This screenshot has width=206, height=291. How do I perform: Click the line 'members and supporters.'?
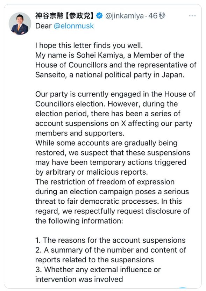point(80,133)
